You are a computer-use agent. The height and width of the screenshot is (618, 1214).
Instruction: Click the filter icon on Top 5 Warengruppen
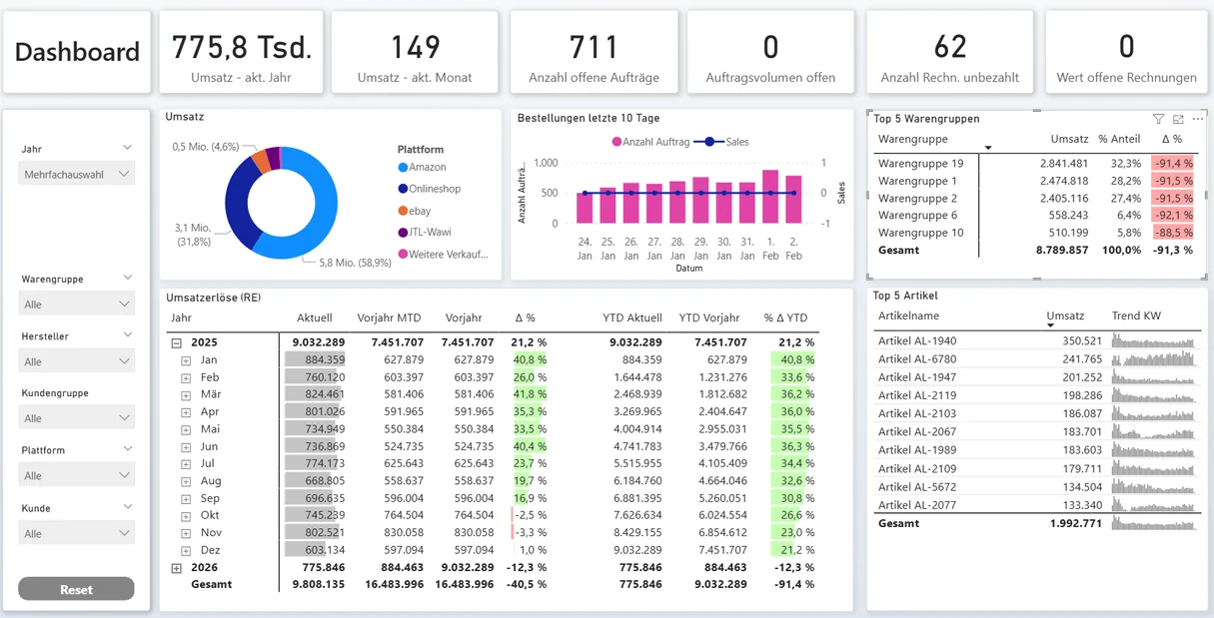[x=1158, y=119]
